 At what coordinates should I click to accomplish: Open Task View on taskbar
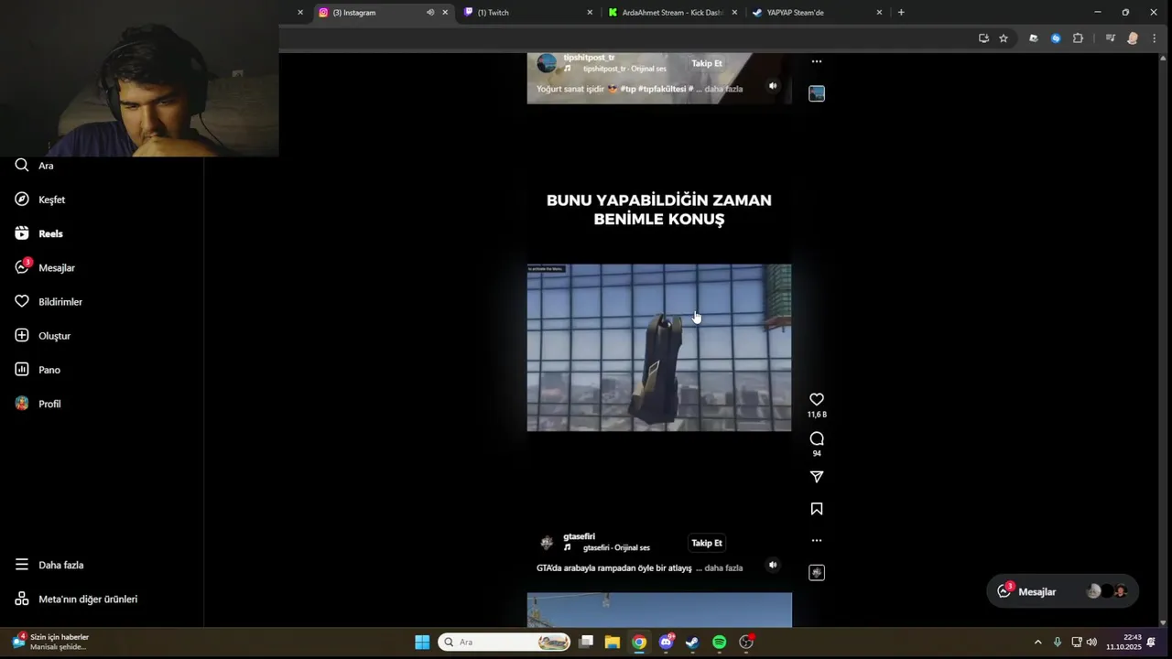[x=586, y=643]
